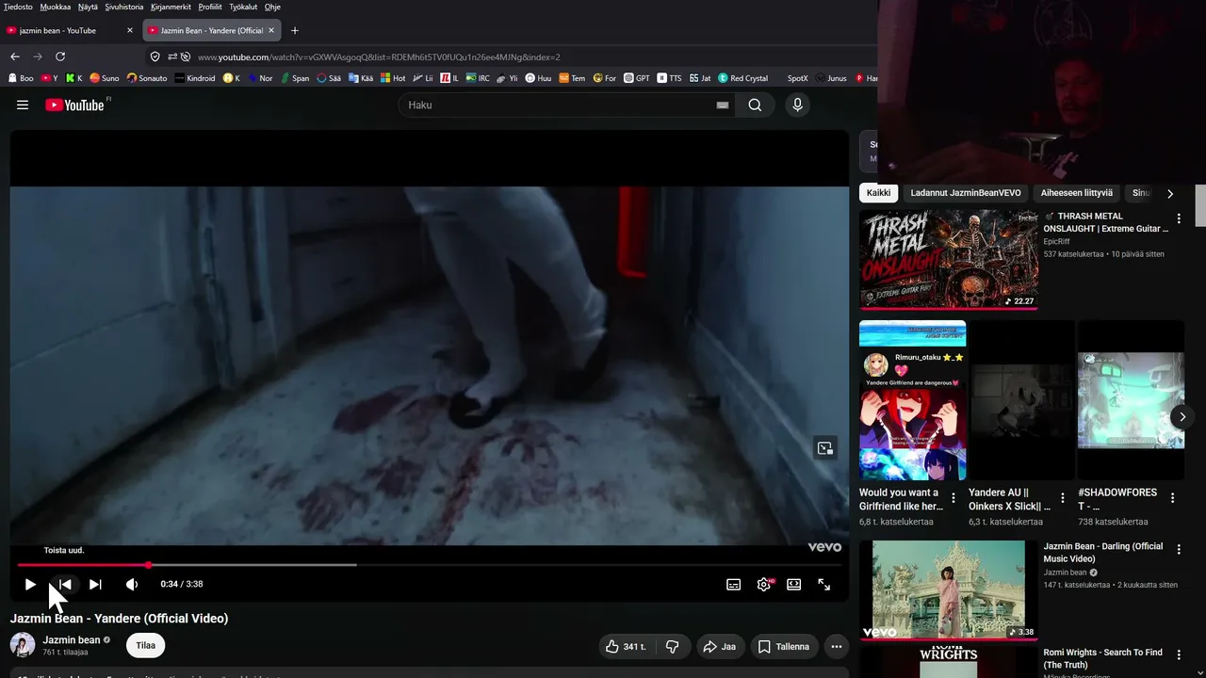Viewport: 1206px width, 678px height.
Task: Open the Suno bookmark
Action: tap(104, 78)
